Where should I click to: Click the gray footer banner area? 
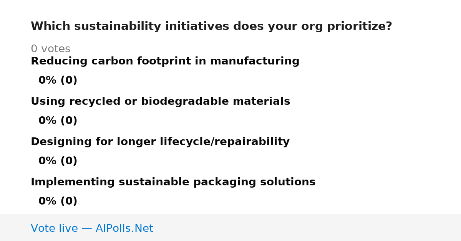pyautogui.click(x=230, y=228)
